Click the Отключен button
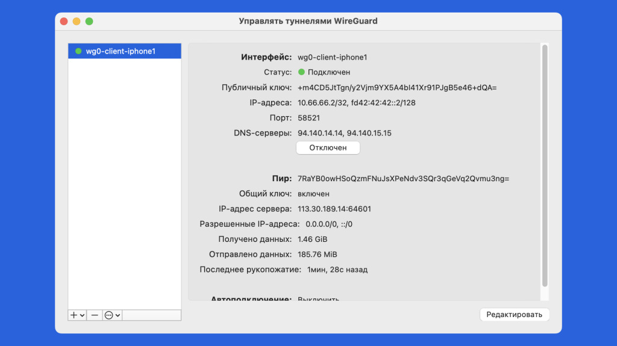 coord(328,148)
